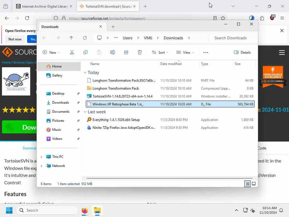Open SourceForge hamburger menu on the page
289x217 pixels.
(x=282, y=53)
